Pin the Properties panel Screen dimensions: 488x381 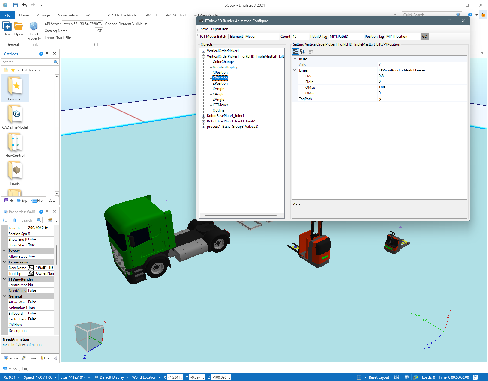tap(47, 212)
